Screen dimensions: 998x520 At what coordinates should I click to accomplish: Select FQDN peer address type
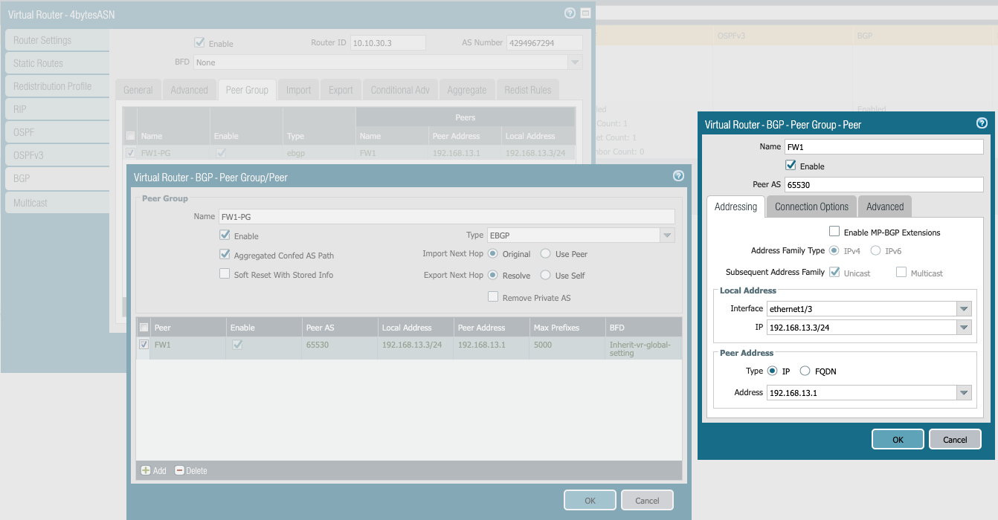tap(805, 371)
